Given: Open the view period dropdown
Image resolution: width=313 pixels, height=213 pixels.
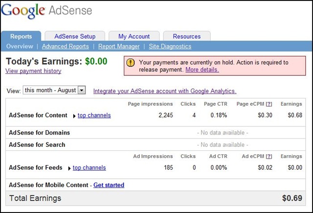Looking at the screenshot, I should point(81,91).
